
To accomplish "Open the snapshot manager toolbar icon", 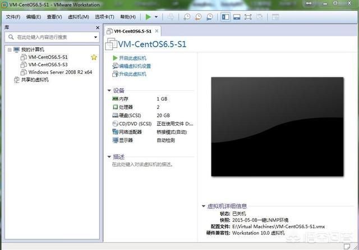I will coord(209,17).
